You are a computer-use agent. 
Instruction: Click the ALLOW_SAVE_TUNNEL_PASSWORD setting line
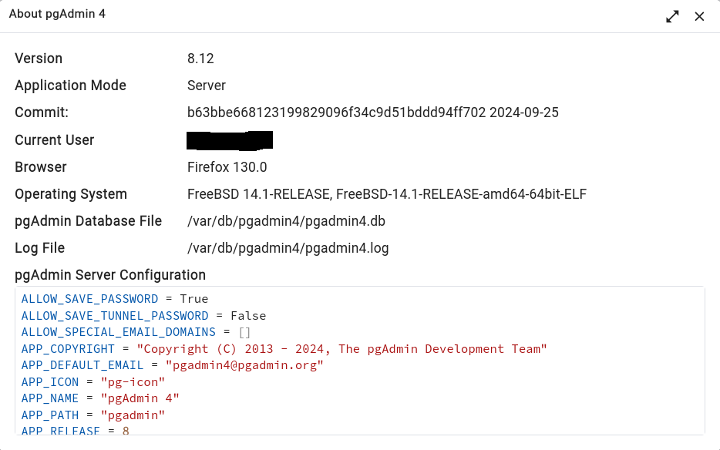[x=143, y=316]
